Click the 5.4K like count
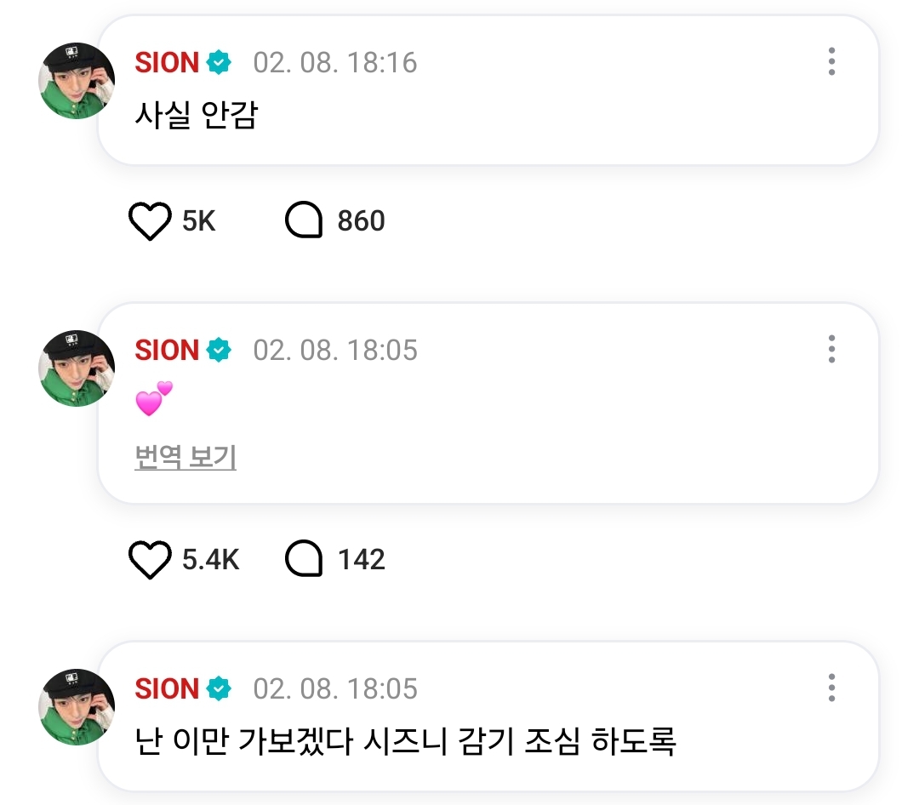919x805 pixels. 210,559
